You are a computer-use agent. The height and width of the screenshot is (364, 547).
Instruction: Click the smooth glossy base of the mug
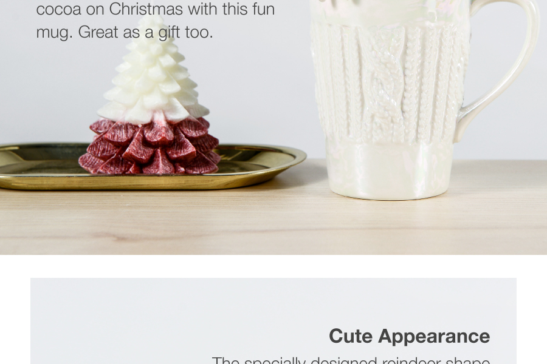(389, 170)
